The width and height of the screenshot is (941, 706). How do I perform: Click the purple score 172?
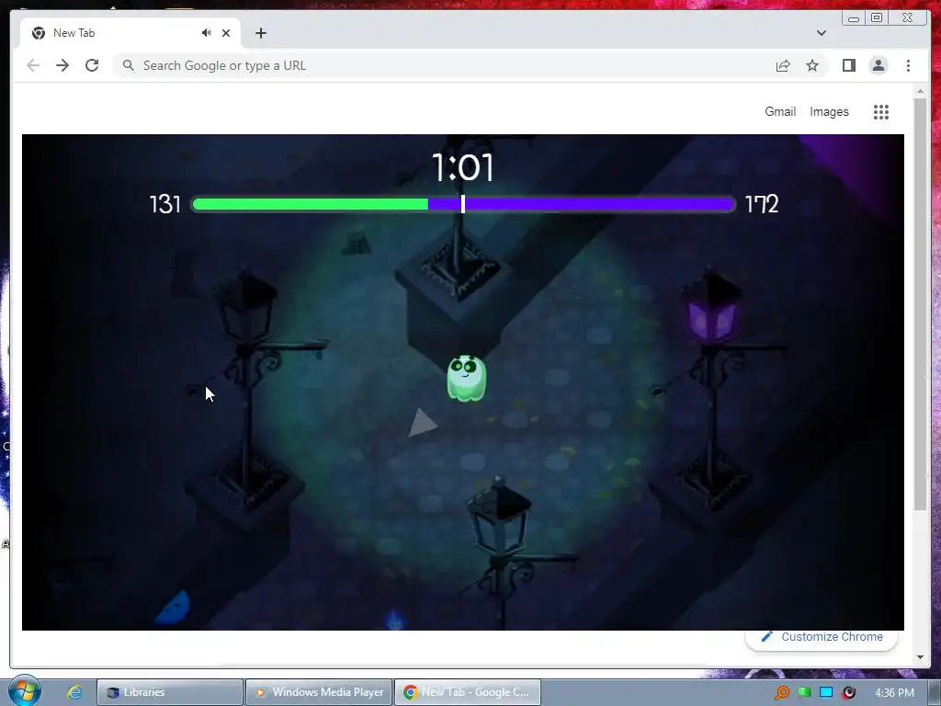[x=762, y=204]
